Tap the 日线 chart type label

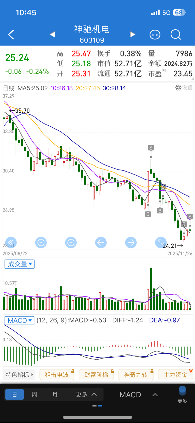click(x=9, y=88)
